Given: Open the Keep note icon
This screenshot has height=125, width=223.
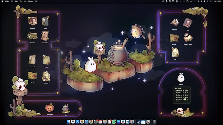Looking at the screenshot, I should pos(175,52).
